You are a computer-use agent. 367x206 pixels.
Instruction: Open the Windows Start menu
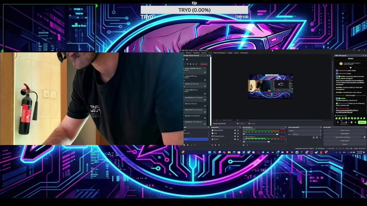coord(210,152)
